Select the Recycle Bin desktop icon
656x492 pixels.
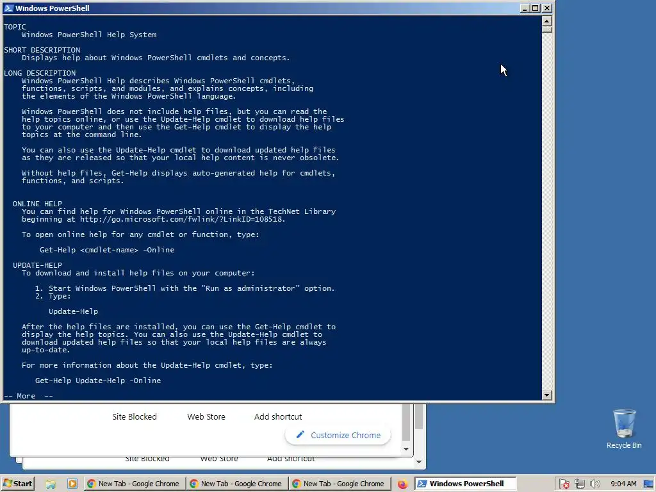pos(624,429)
